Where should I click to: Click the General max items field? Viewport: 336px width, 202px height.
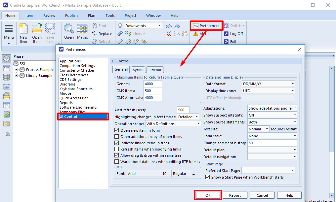152,84
